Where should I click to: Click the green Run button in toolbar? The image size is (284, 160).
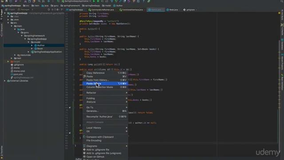(x=94, y=1)
